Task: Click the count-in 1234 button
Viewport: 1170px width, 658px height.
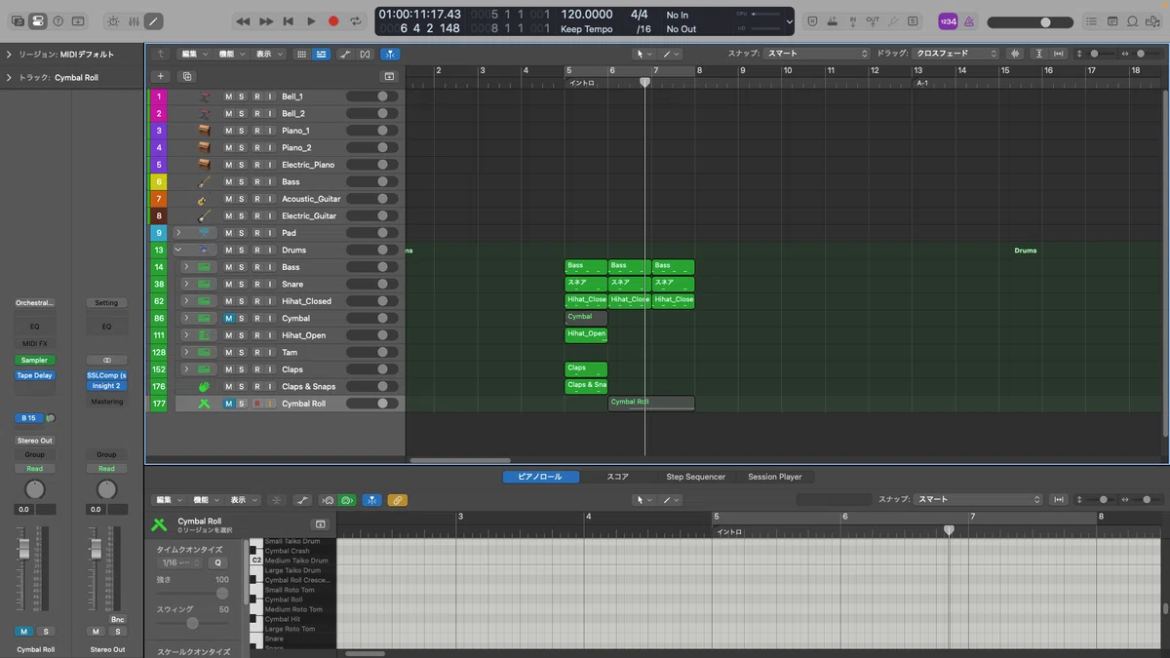Action: [948, 20]
